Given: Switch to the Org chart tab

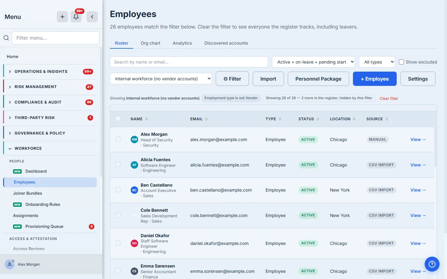Looking at the screenshot, I should point(151,43).
